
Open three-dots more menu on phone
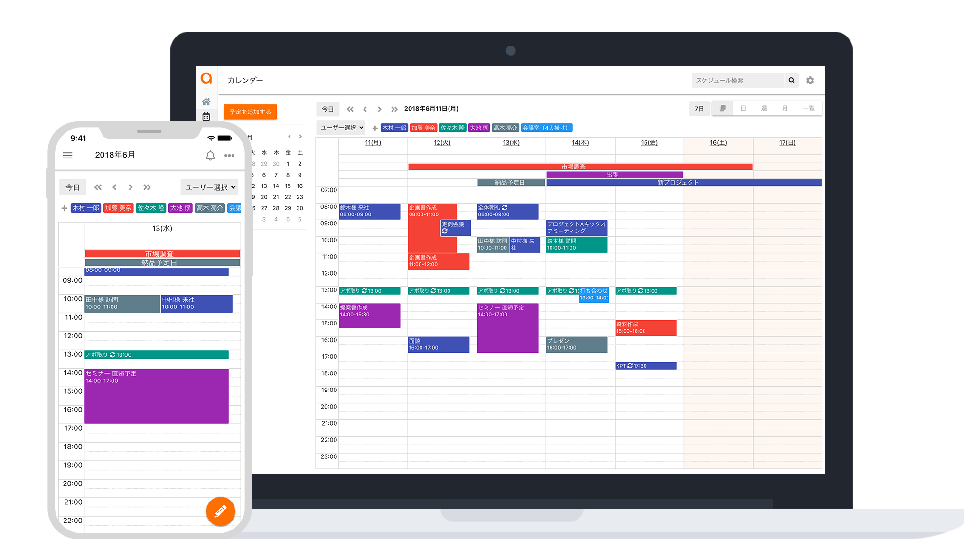[229, 155]
